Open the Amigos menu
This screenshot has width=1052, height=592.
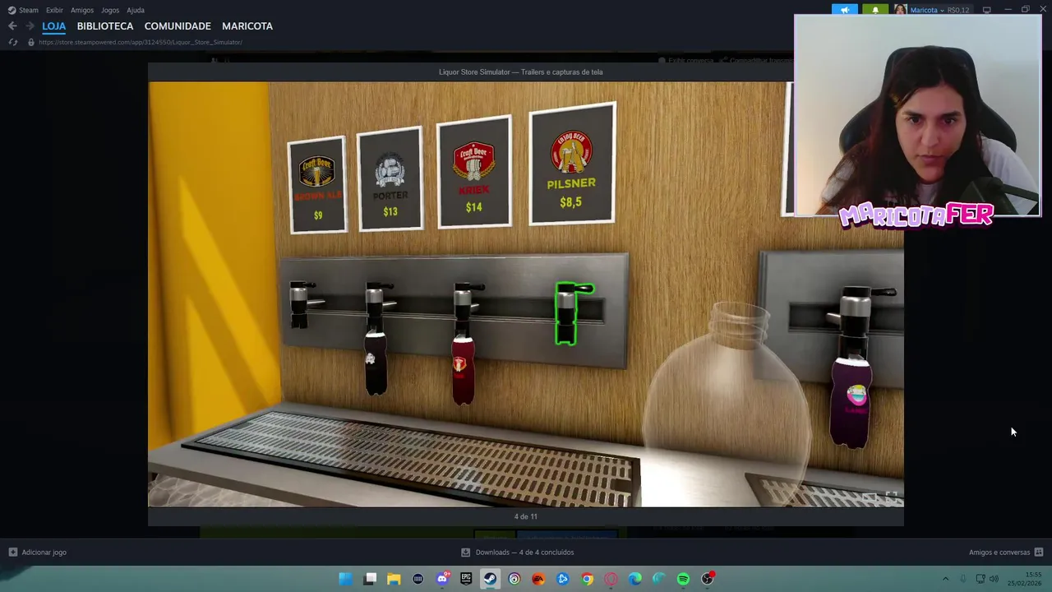81,10
